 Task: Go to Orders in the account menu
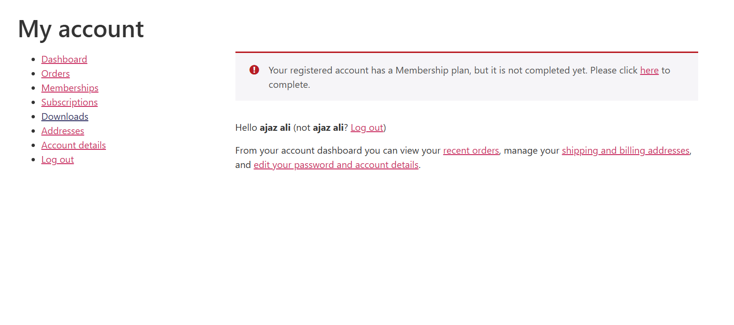coord(55,73)
